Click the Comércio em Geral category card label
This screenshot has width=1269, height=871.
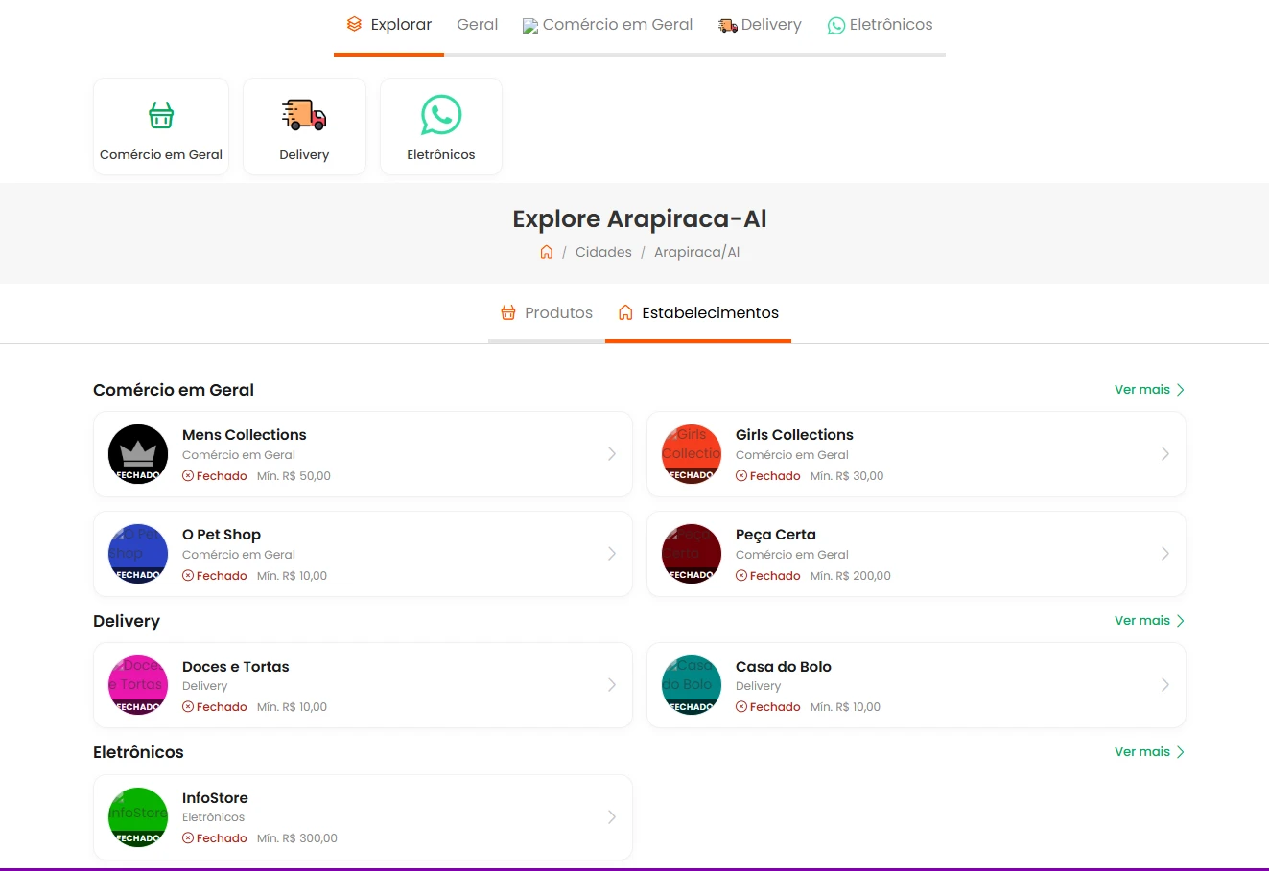161,154
